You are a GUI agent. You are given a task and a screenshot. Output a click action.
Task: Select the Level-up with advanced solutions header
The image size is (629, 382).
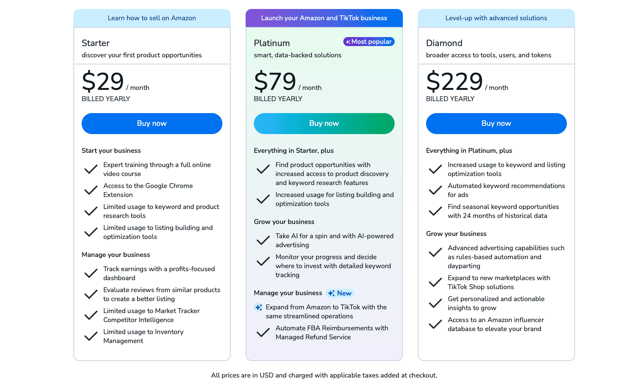496,18
